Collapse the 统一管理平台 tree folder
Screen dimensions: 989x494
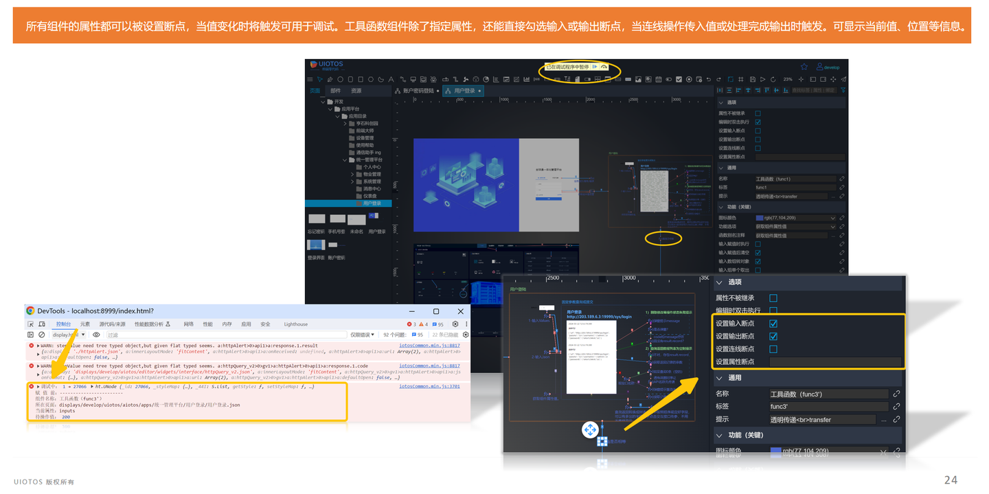click(x=345, y=160)
